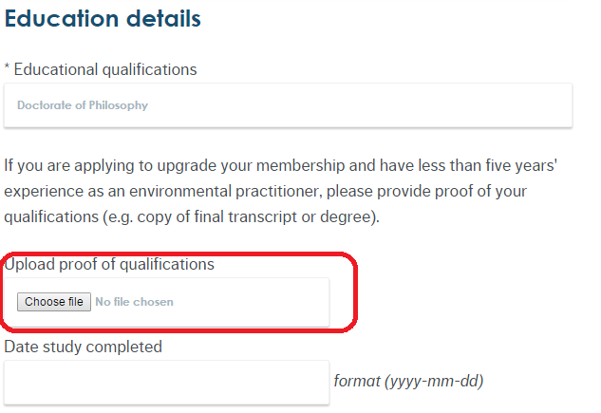Click the "Upload proof of qualifications" label
The height and width of the screenshot is (413, 601).
(x=109, y=264)
